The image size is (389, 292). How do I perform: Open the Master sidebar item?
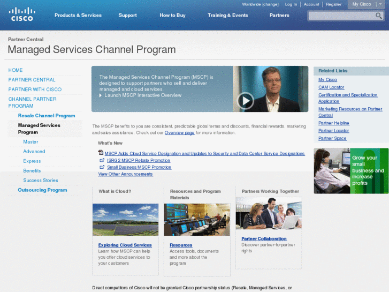(30, 142)
